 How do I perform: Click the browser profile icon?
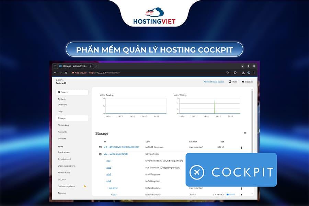(249, 73)
